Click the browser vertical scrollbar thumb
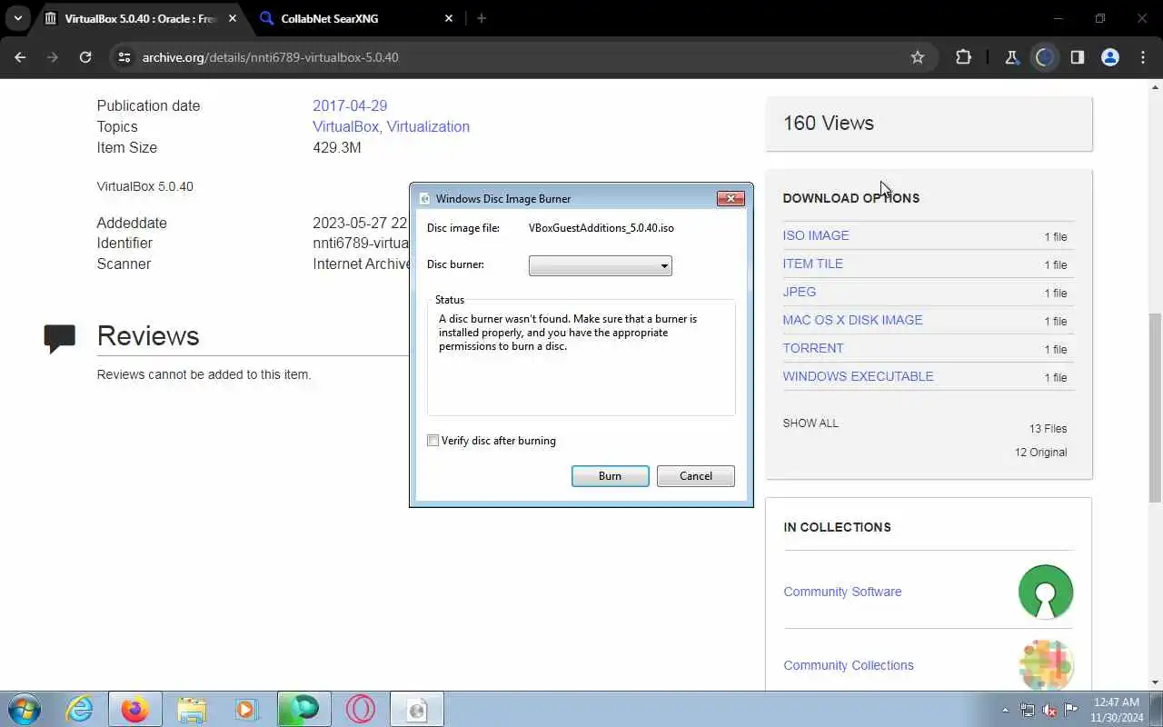The height and width of the screenshot is (727, 1163). (1155, 407)
